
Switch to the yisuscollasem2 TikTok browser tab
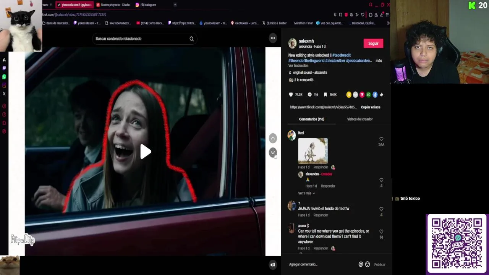tap(74, 5)
